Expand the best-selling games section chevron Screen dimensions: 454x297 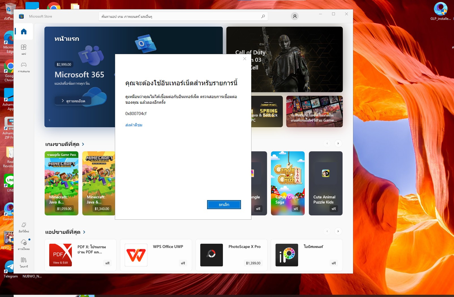coord(83,144)
